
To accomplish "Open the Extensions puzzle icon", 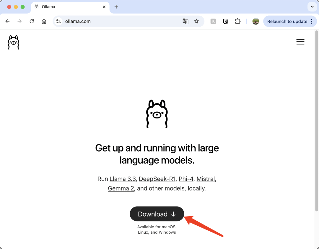I will (x=237, y=21).
